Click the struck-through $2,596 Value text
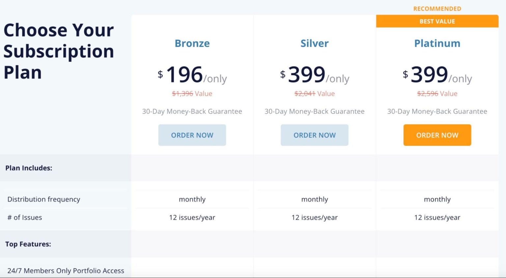This screenshot has height=278, width=506. (x=437, y=93)
